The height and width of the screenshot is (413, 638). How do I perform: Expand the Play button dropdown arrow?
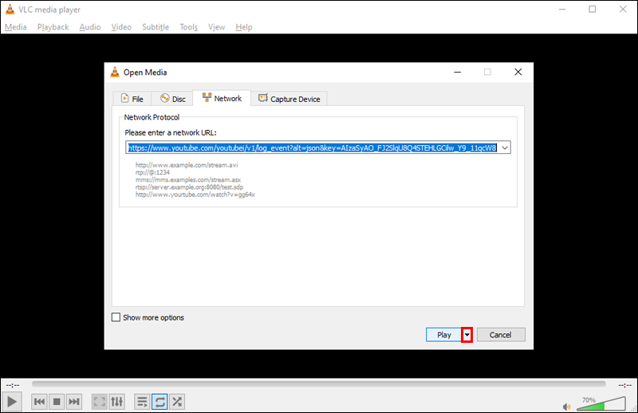point(467,335)
